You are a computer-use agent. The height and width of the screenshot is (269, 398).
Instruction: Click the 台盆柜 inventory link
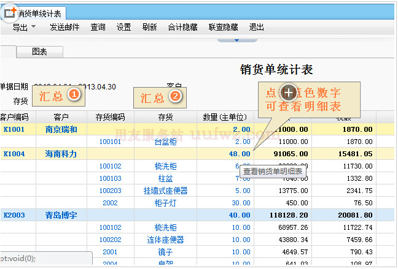165,142
